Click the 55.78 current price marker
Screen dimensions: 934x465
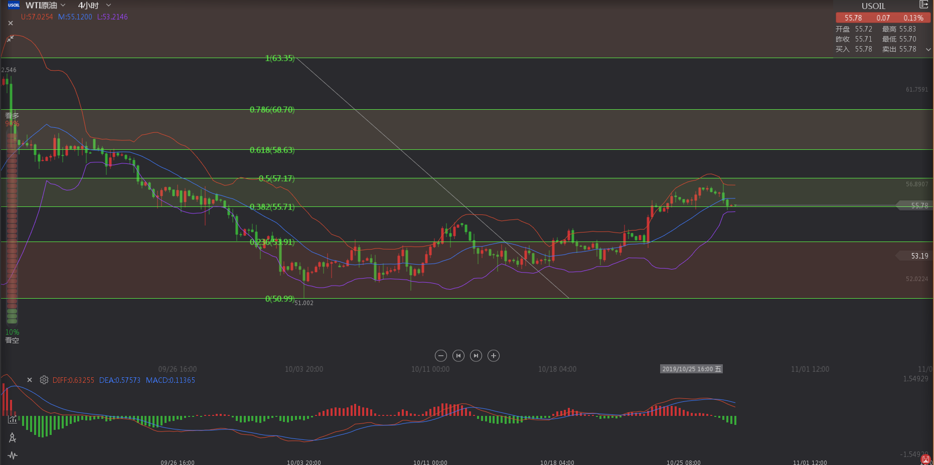(x=918, y=206)
